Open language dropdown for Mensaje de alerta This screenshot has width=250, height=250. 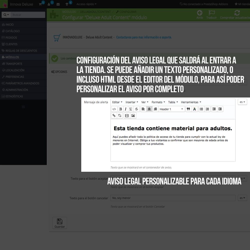click(x=242, y=102)
